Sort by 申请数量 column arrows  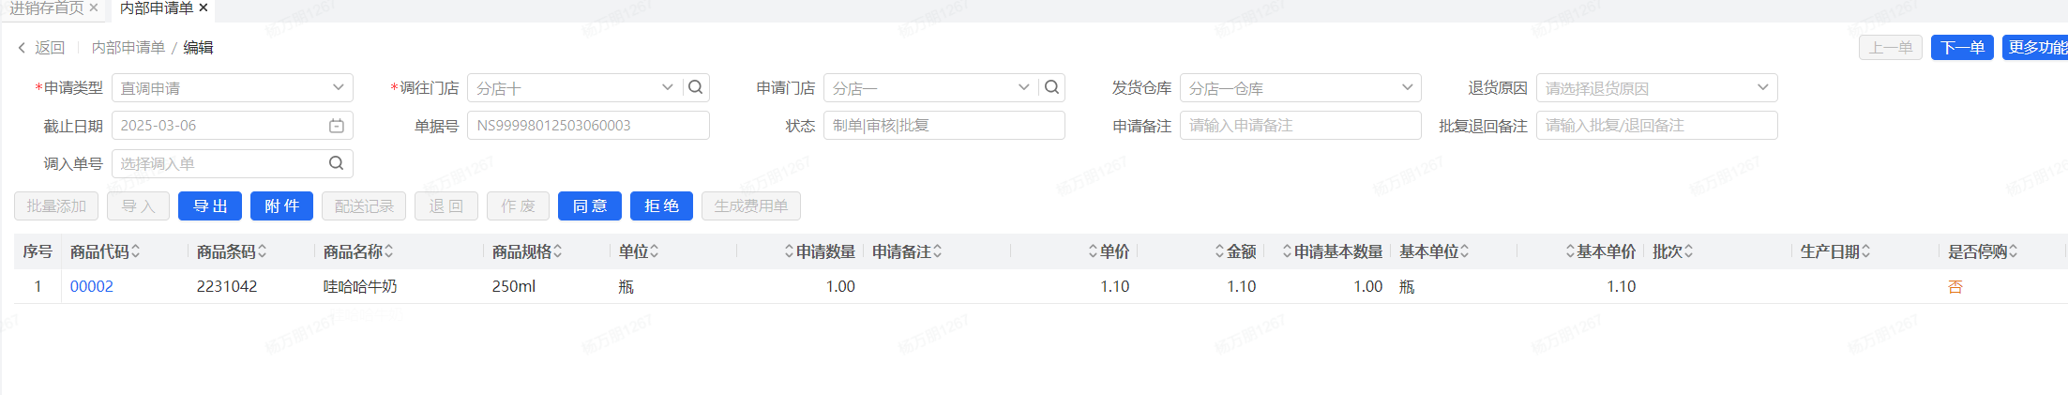coord(789,251)
